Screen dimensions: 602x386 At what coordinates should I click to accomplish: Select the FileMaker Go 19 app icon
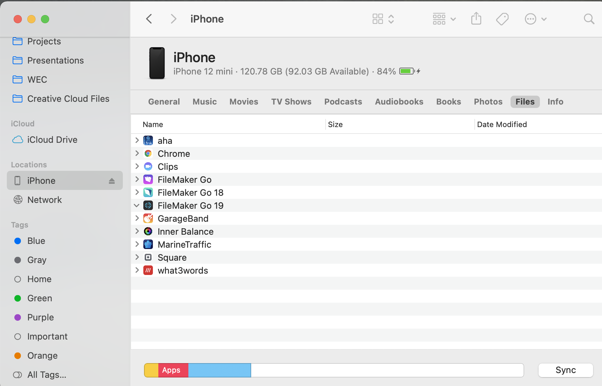[x=148, y=205]
